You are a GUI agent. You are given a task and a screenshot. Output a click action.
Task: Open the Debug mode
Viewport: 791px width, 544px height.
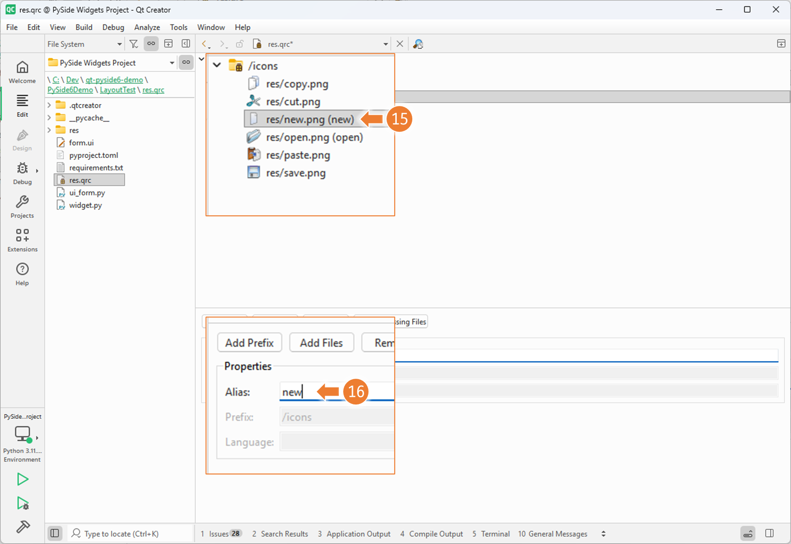pos(21,173)
